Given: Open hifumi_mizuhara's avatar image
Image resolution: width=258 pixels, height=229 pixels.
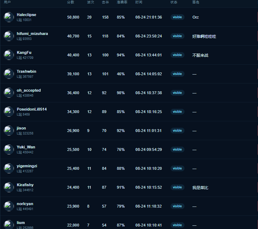Looking at the screenshot, I should pos(9,36).
